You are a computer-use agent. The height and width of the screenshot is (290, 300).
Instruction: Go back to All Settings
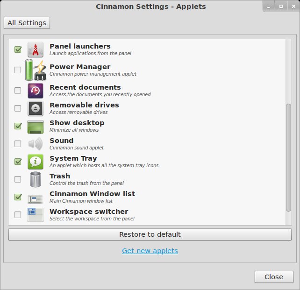27,23
